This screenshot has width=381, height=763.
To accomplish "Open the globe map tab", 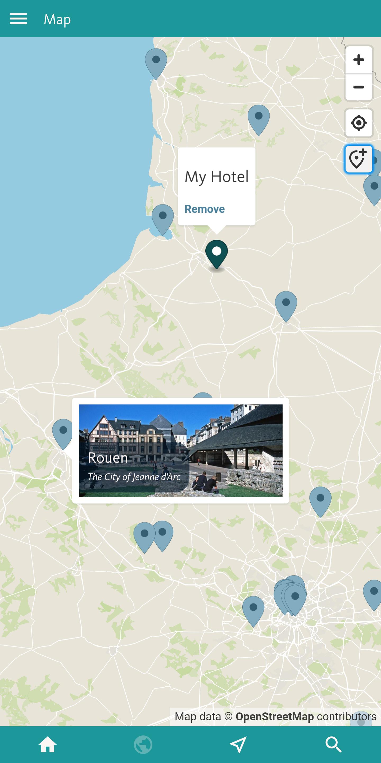I will [x=143, y=745].
